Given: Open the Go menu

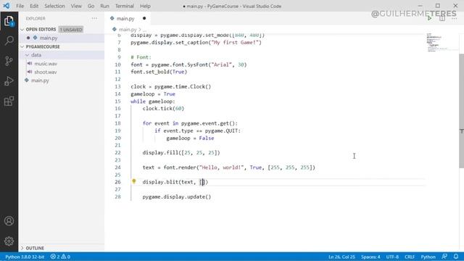Looking at the screenshot, I should (x=91, y=6).
